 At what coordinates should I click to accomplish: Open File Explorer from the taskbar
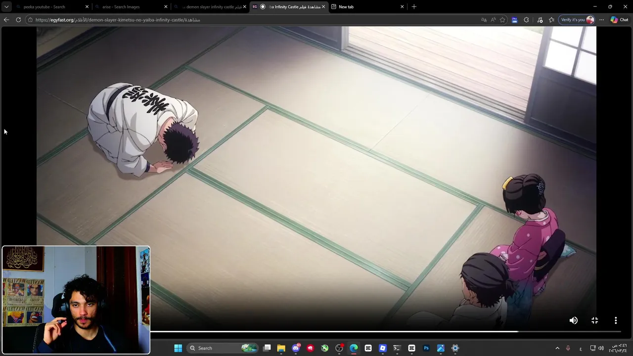click(281, 348)
